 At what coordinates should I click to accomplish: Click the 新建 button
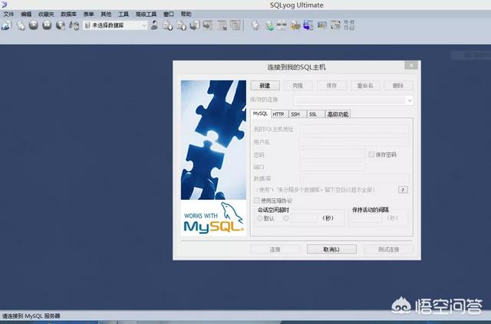265,86
